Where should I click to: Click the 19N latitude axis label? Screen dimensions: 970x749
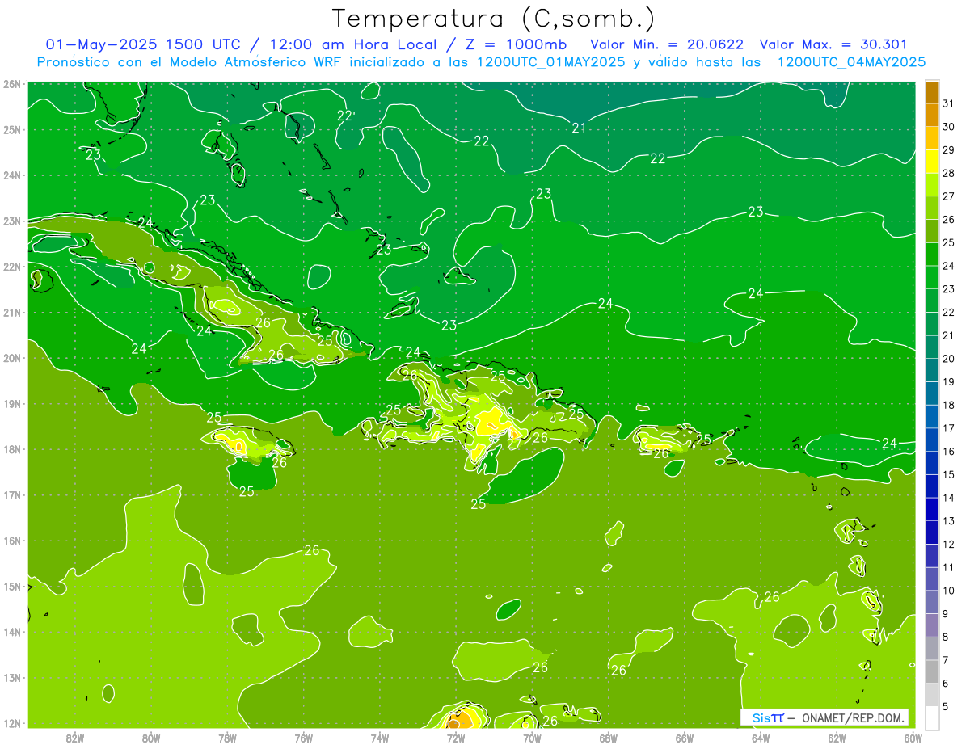click(12, 403)
